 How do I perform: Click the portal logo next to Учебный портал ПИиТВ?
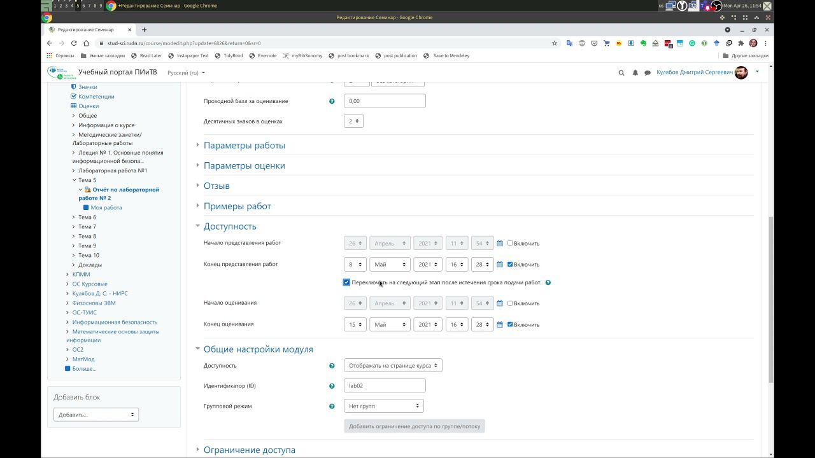(61, 73)
